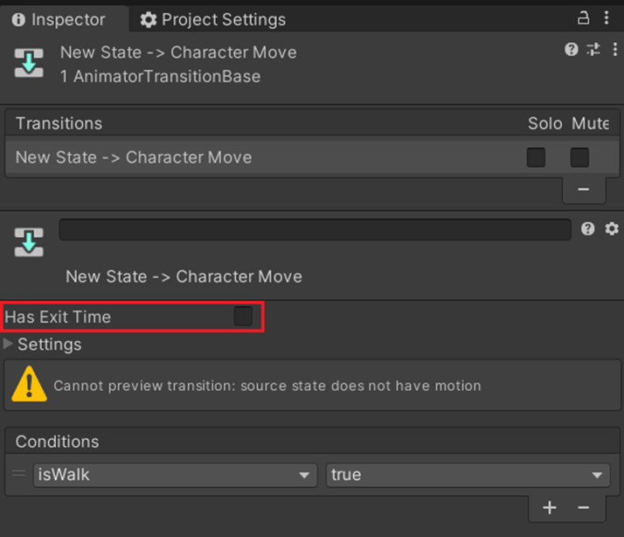Screen dimensions: 624x537
Task: Remove the condition with the Conditions minus button
Action: [x=584, y=507]
